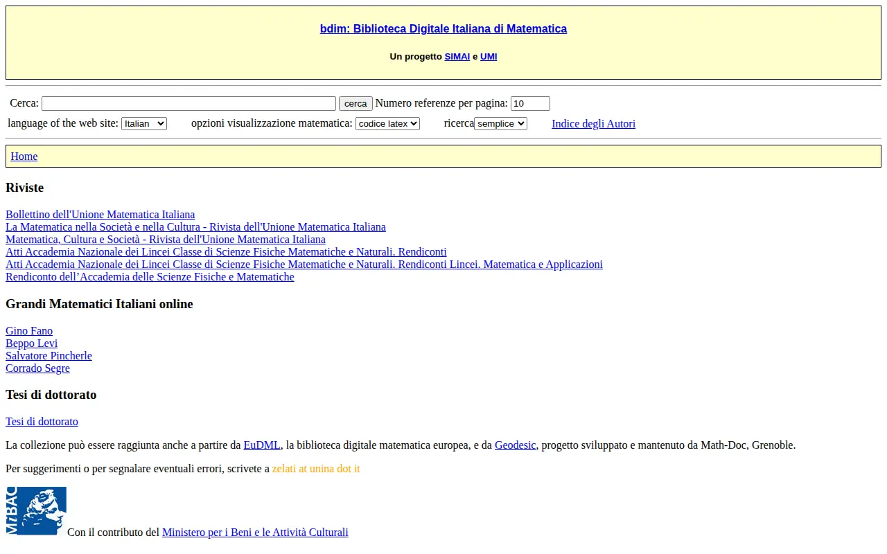Open the Gino Fano page
Viewport: 887px width, 554px height.
click(29, 331)
